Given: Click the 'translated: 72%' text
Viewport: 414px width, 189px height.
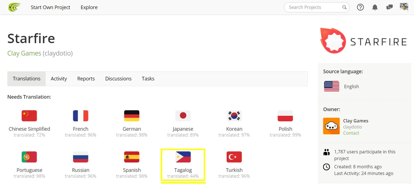Looking at the screenshot, I should pos(29,135).
